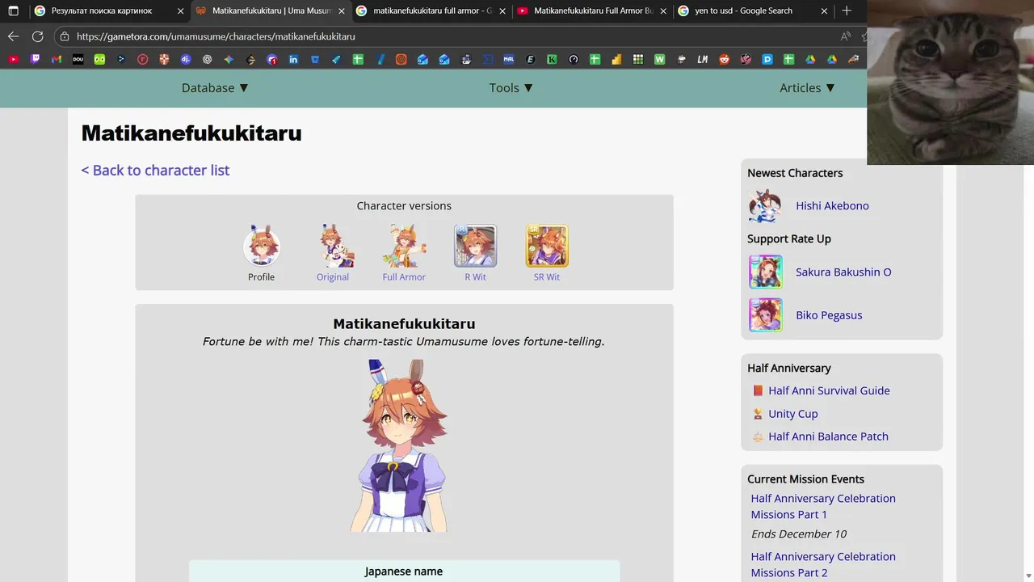Switch to matikanefukukitaru full armor Google tab
The height and width of the screenshot is (582, 1034).
(433, 11)
